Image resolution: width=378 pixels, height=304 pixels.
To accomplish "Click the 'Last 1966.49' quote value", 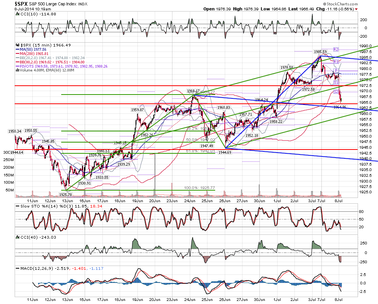I will (x=301, y=9).
